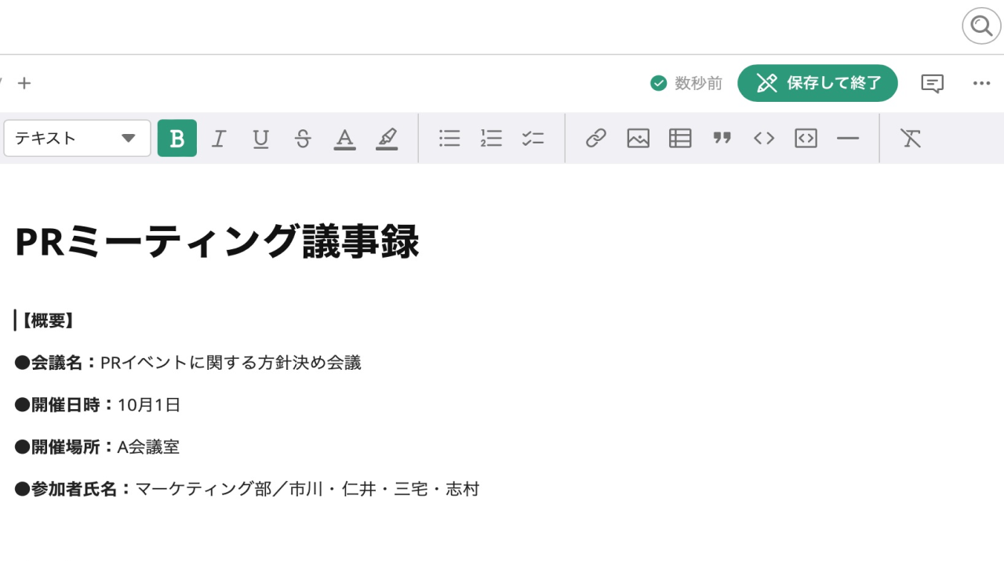Select the italic formatting icon
This screenshot has width=1004, height=561.
click(x=219, y=138)
